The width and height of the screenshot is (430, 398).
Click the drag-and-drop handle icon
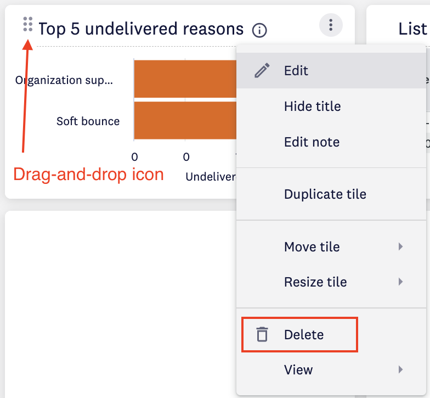(x=28, y=24)
